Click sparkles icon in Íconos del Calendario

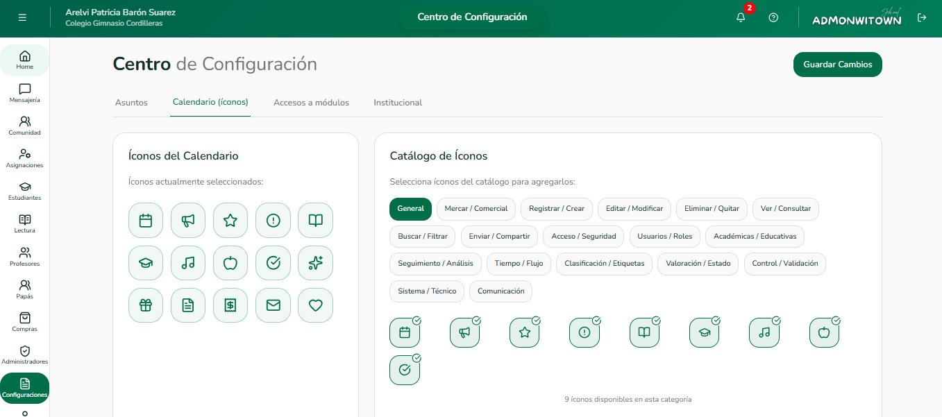tap(315, 263)
